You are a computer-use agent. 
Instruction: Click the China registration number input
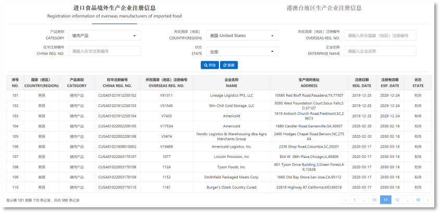[x=104, y=51]
